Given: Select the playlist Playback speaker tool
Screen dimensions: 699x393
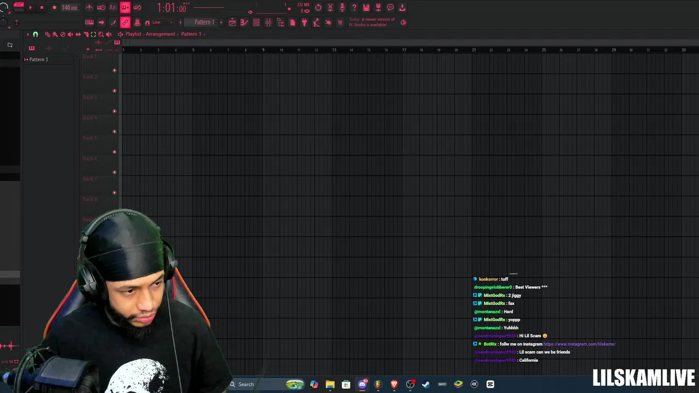Looking at the screenshot, I should [109, 34].
